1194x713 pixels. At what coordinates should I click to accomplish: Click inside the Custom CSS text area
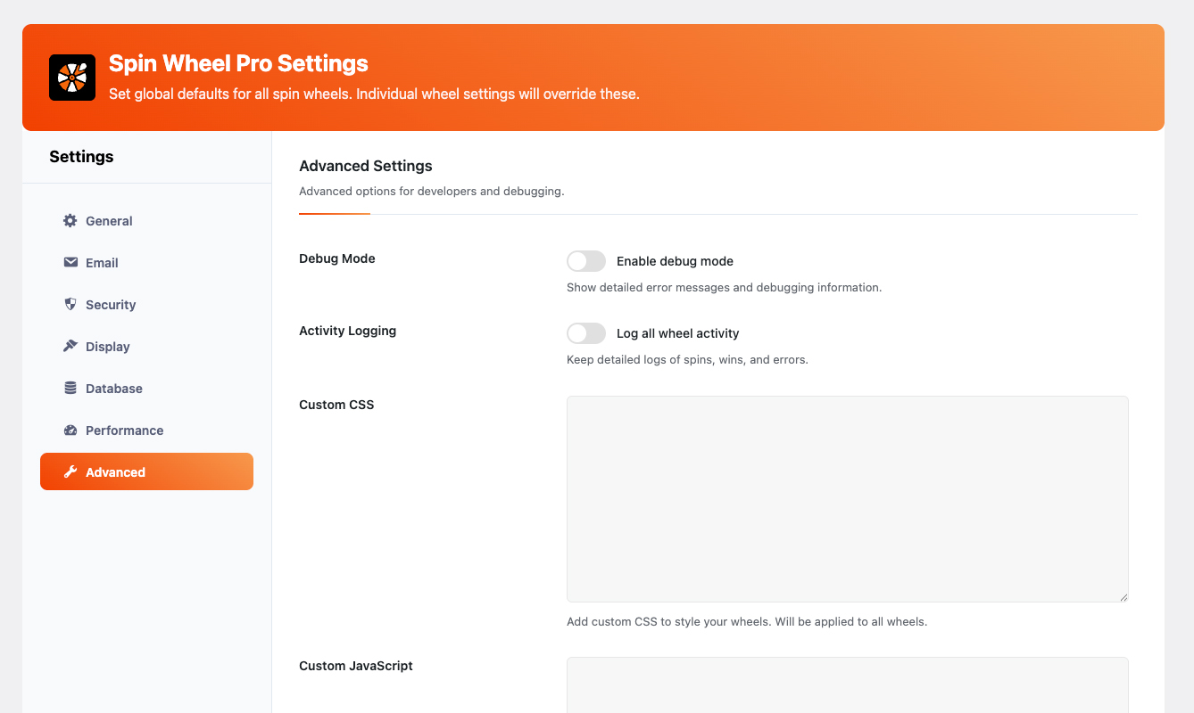[x=847, y=498]
